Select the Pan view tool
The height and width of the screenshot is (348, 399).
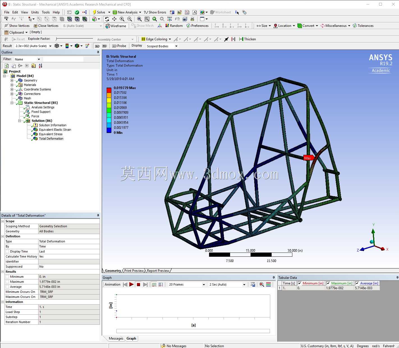(x=114, y=19)
